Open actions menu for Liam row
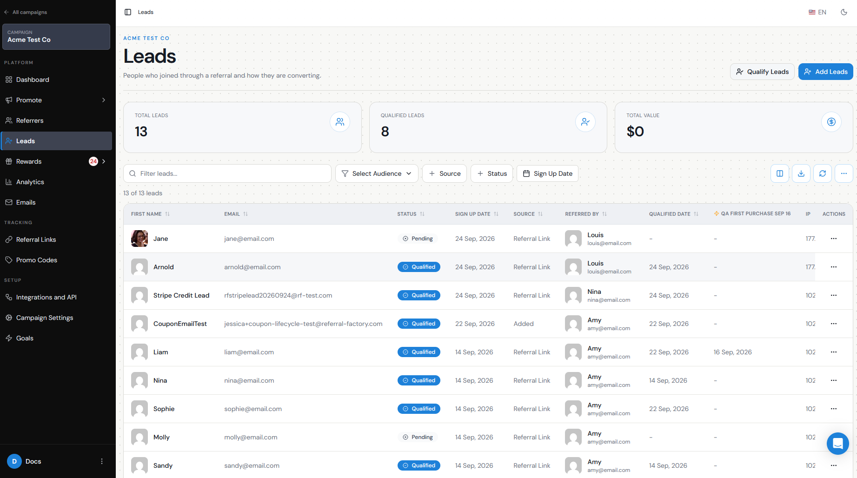857x478 pixels. point(834,352)
